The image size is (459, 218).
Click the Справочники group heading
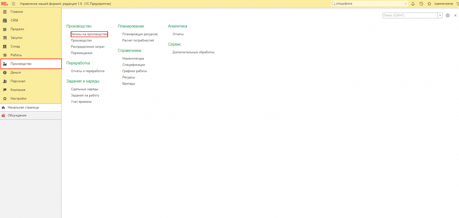[130, 50]
